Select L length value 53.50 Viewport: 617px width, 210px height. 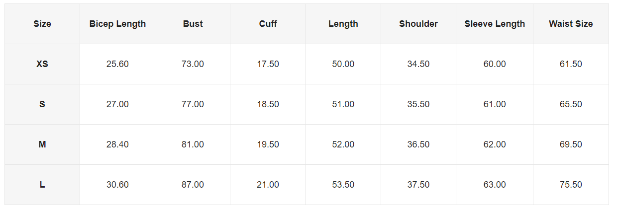[x=343, y=185]
